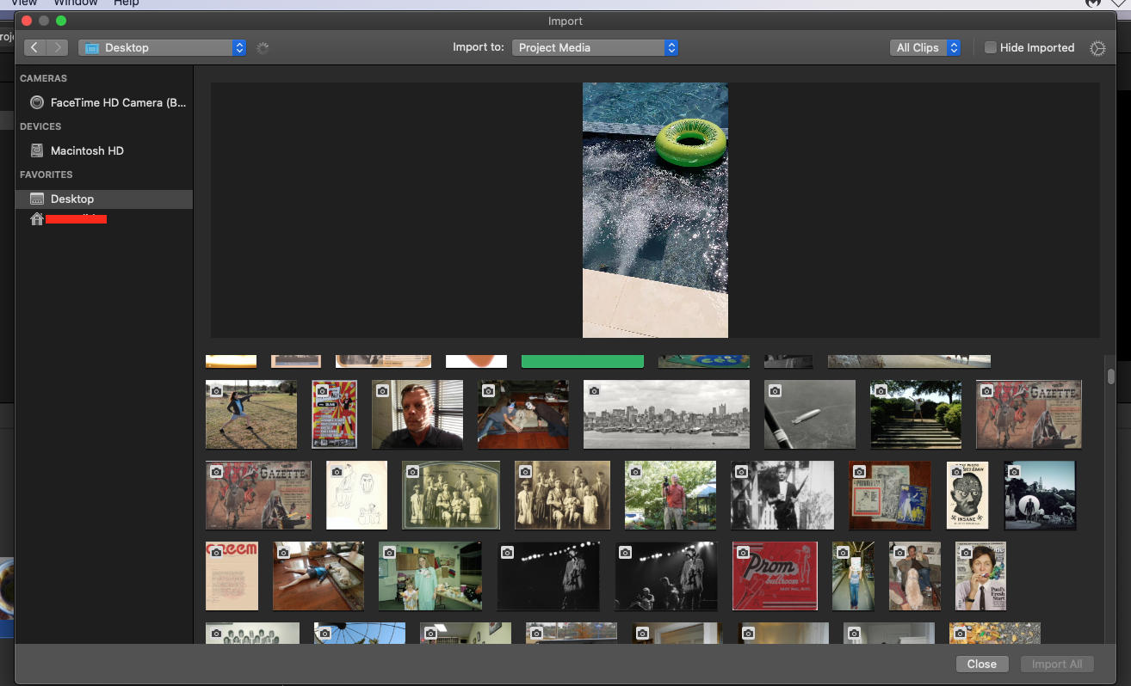Open the All Clips filter dropdown

coord(924,48)
